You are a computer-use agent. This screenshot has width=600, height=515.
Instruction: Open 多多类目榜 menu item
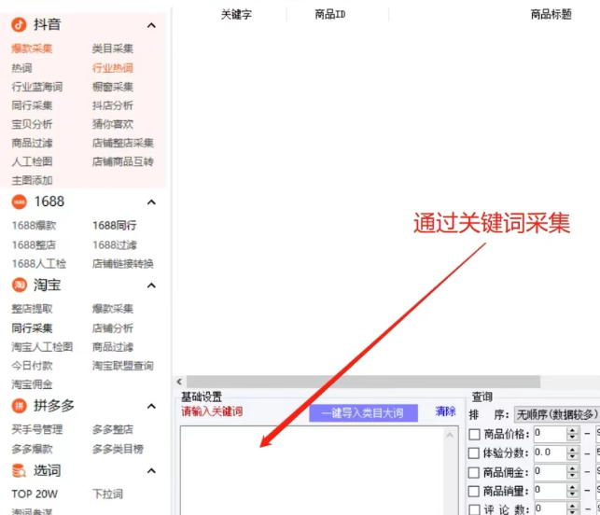(118, 449)
